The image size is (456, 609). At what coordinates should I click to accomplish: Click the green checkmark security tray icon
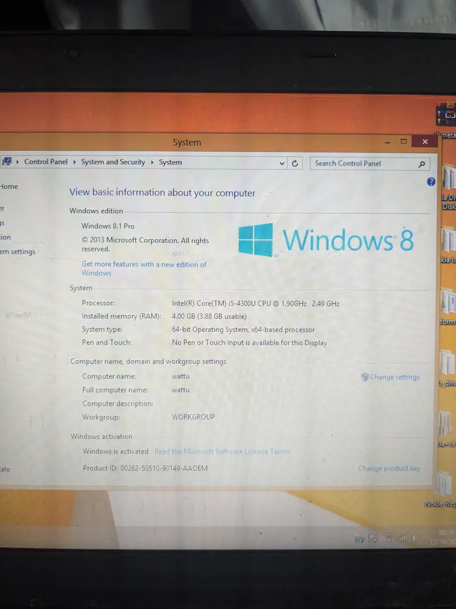point(359,539)
